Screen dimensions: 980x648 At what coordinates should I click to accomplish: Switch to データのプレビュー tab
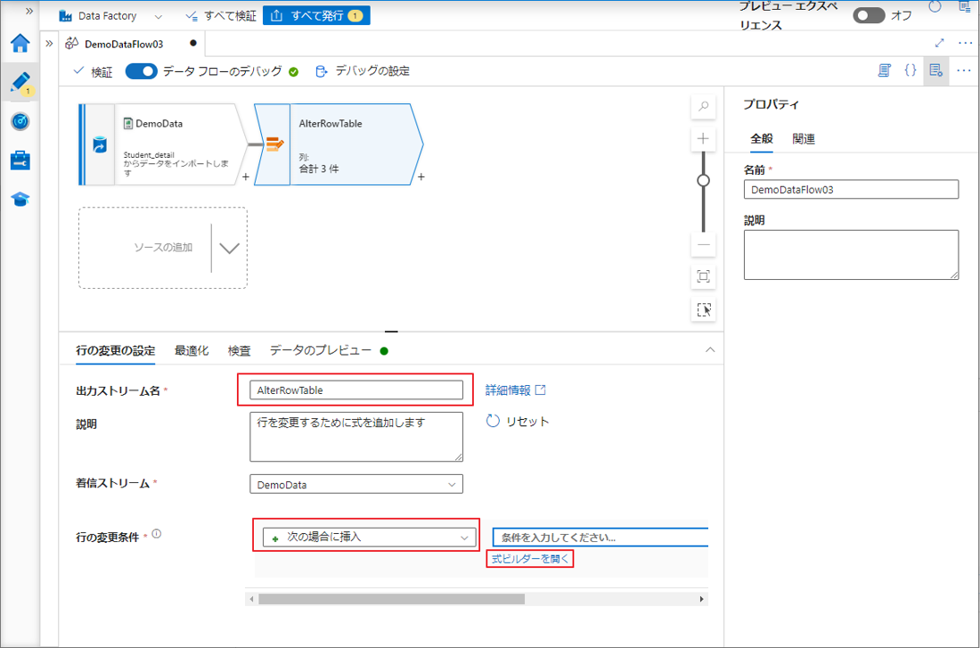(x=329, y=351)
